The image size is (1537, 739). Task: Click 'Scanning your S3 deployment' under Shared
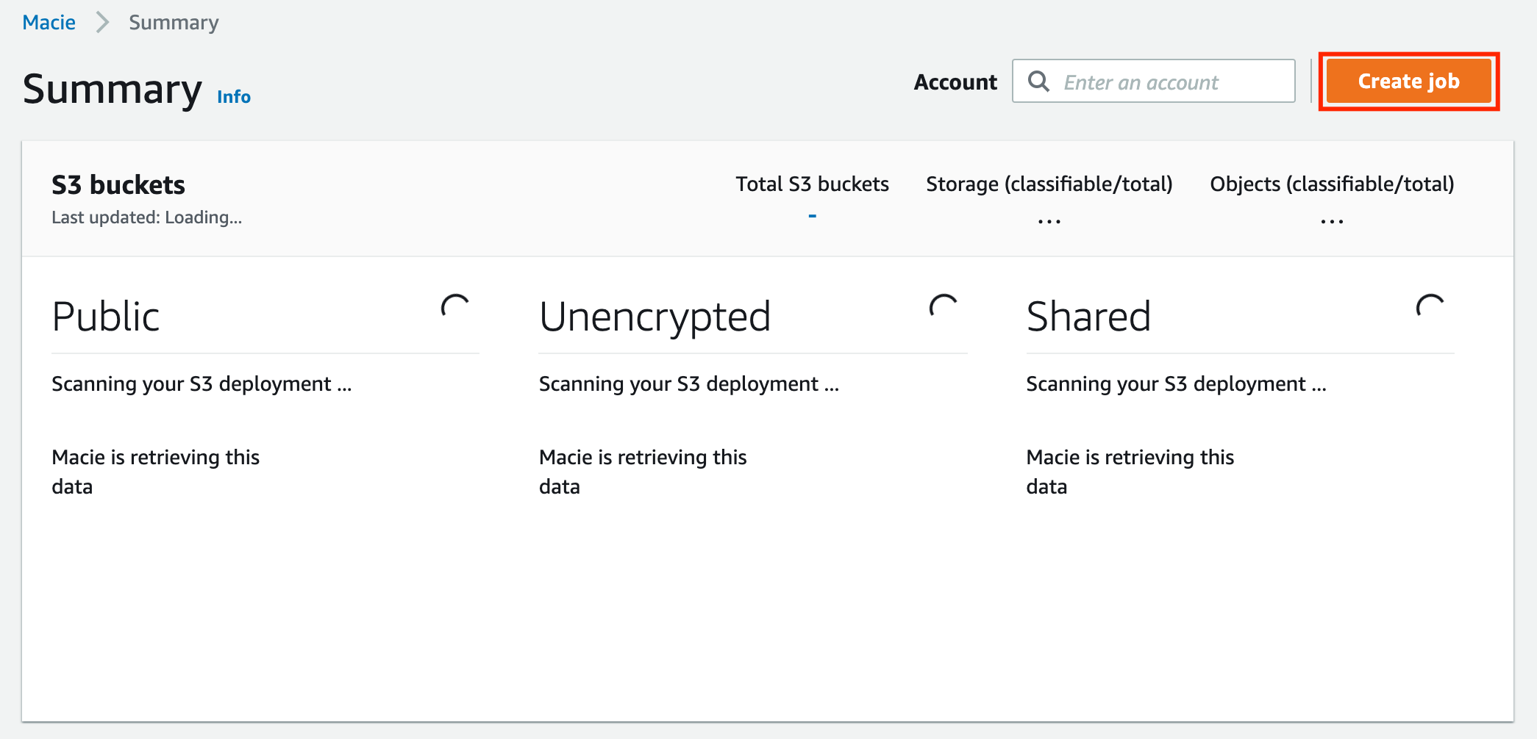point(1176,383)
